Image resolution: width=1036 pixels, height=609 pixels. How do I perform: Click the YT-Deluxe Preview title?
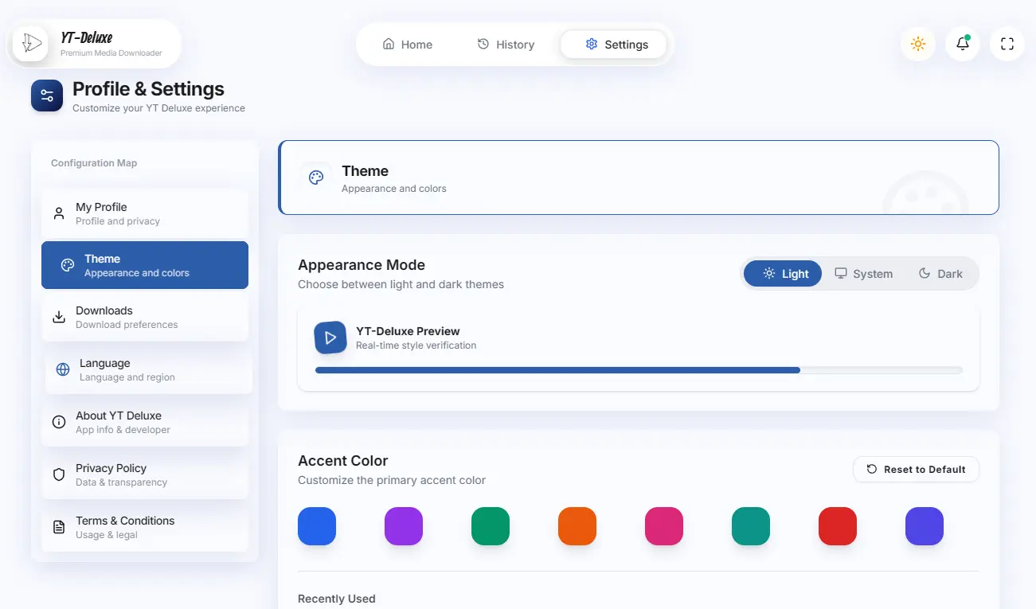[408, 331]
